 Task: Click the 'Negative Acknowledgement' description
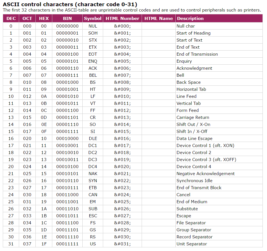tap(205, 174)
